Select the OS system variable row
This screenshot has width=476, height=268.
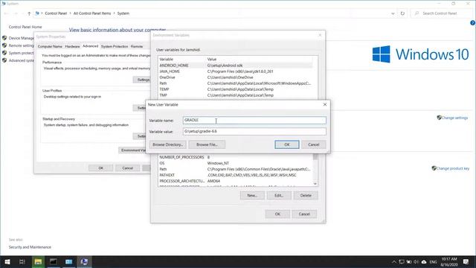(235, 163)
